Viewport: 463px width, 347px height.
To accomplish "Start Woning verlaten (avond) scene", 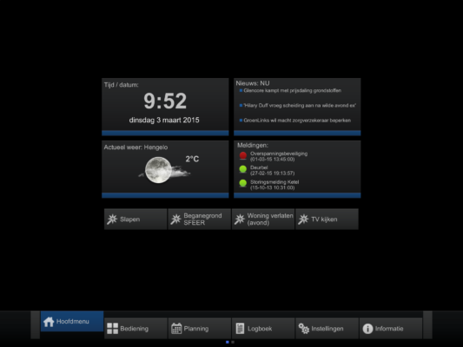I will (263, 219).
